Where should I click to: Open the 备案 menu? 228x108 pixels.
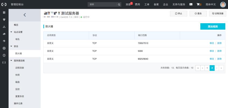(156, 5)
